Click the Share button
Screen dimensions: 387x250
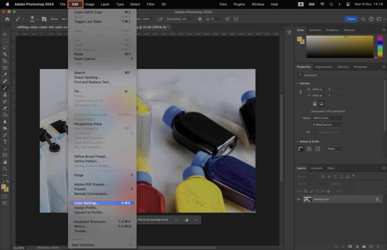point(351,19)
